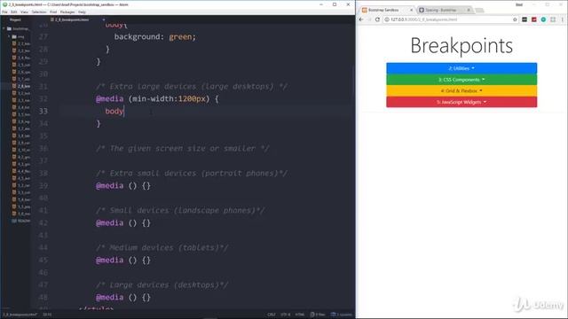Click the teal round extension icon in Chrome
The image size is (568, 319).
(543, 19)
